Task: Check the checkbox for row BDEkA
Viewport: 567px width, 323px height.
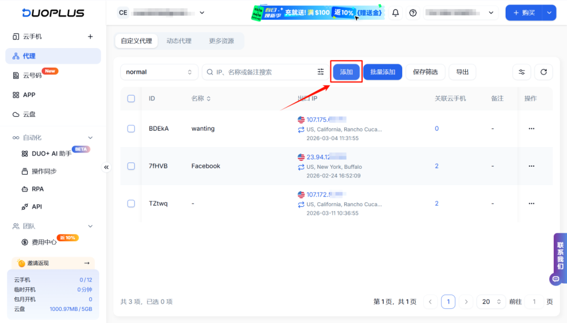Action: coord(131,128)
